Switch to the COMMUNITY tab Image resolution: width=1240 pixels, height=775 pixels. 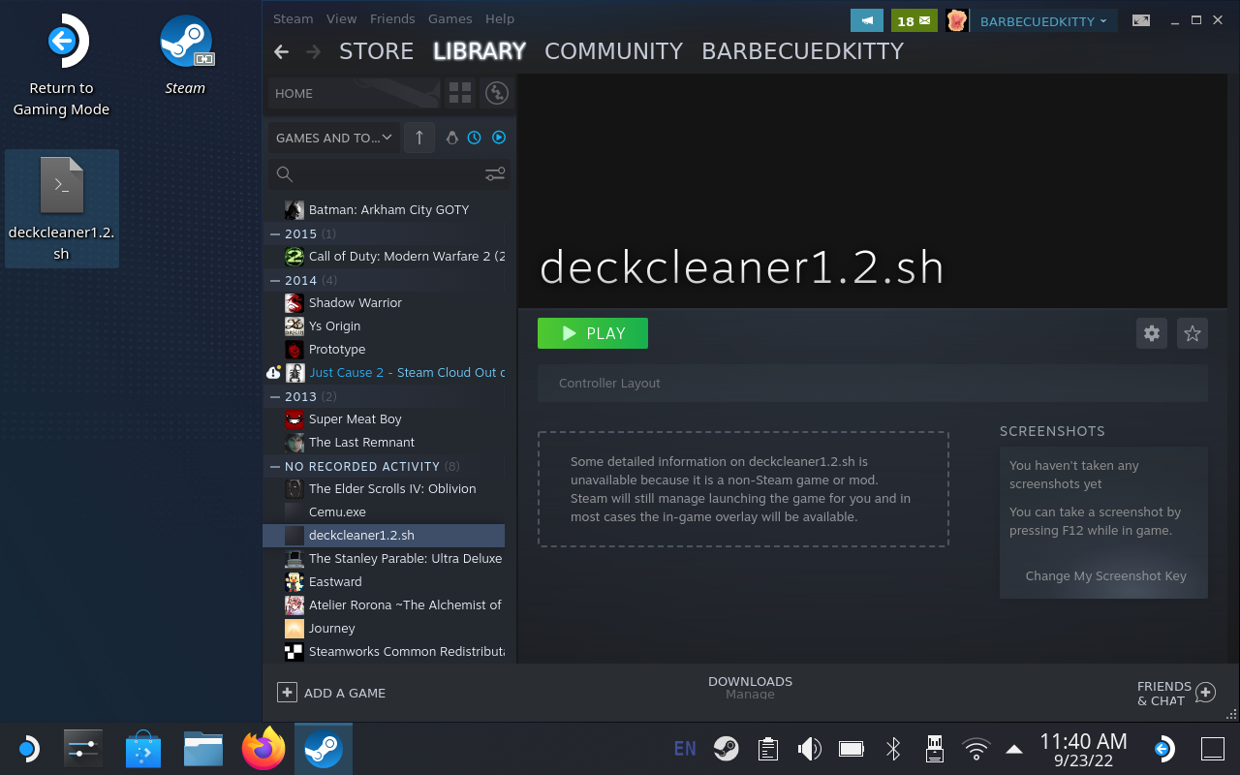613,51
